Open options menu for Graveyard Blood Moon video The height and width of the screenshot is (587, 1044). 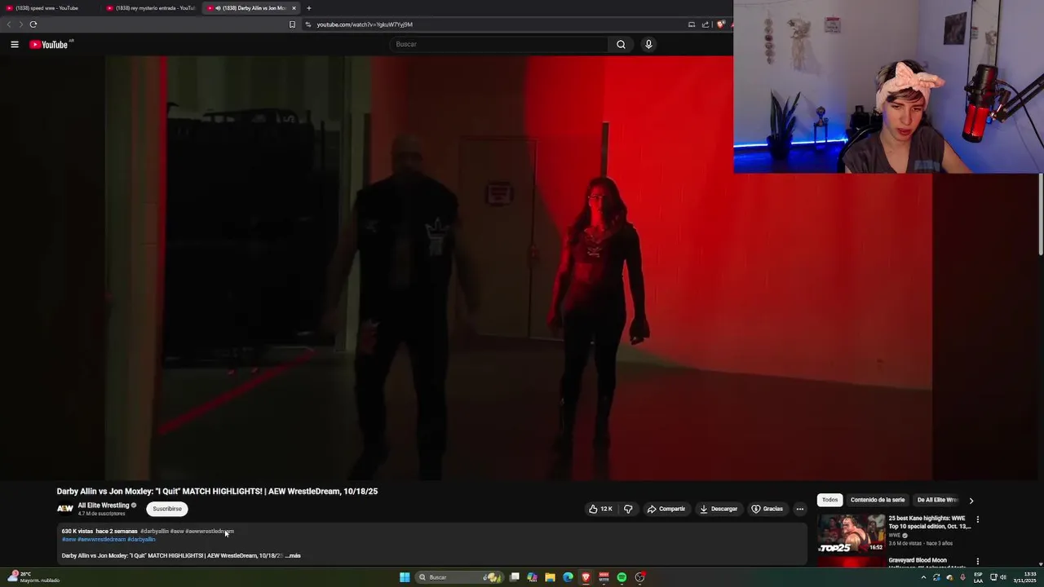[977, 562]
